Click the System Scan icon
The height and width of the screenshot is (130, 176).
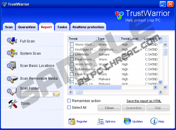coord(12,53)
